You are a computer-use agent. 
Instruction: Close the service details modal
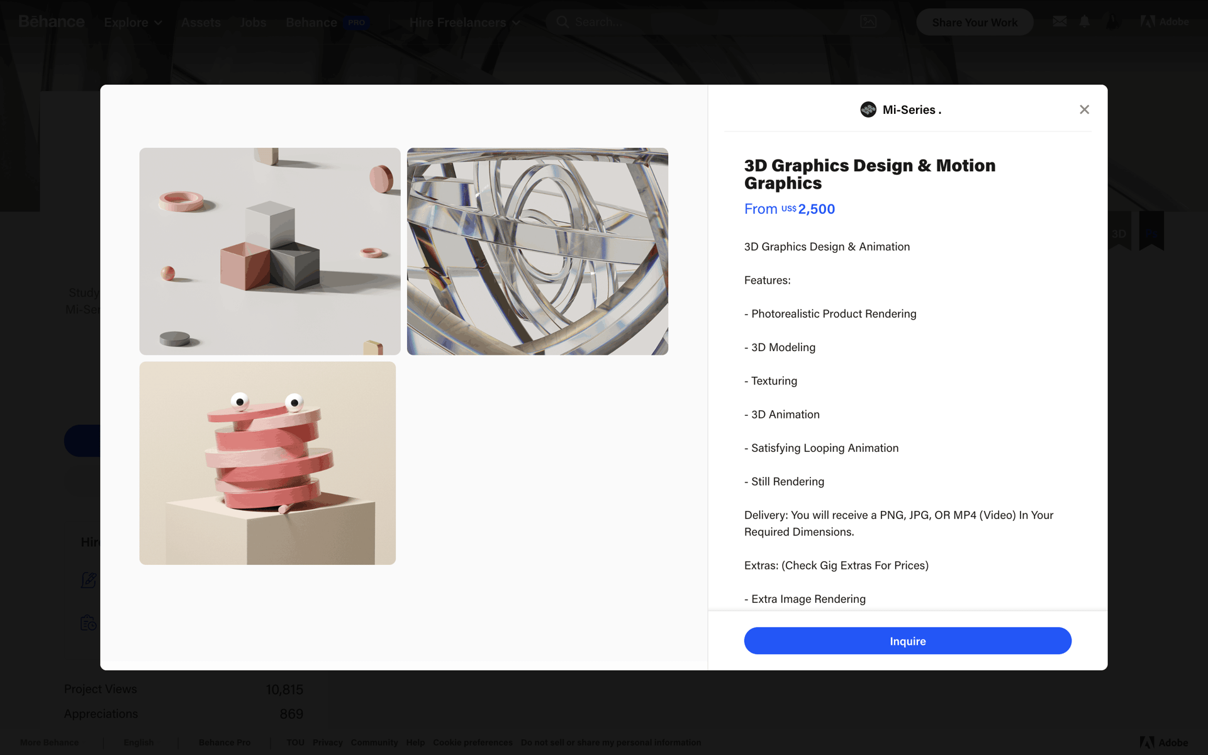click(1084, 109)
